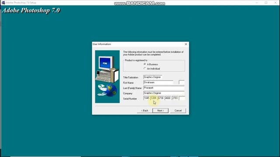Close the User Information dialog

(186, 44)
